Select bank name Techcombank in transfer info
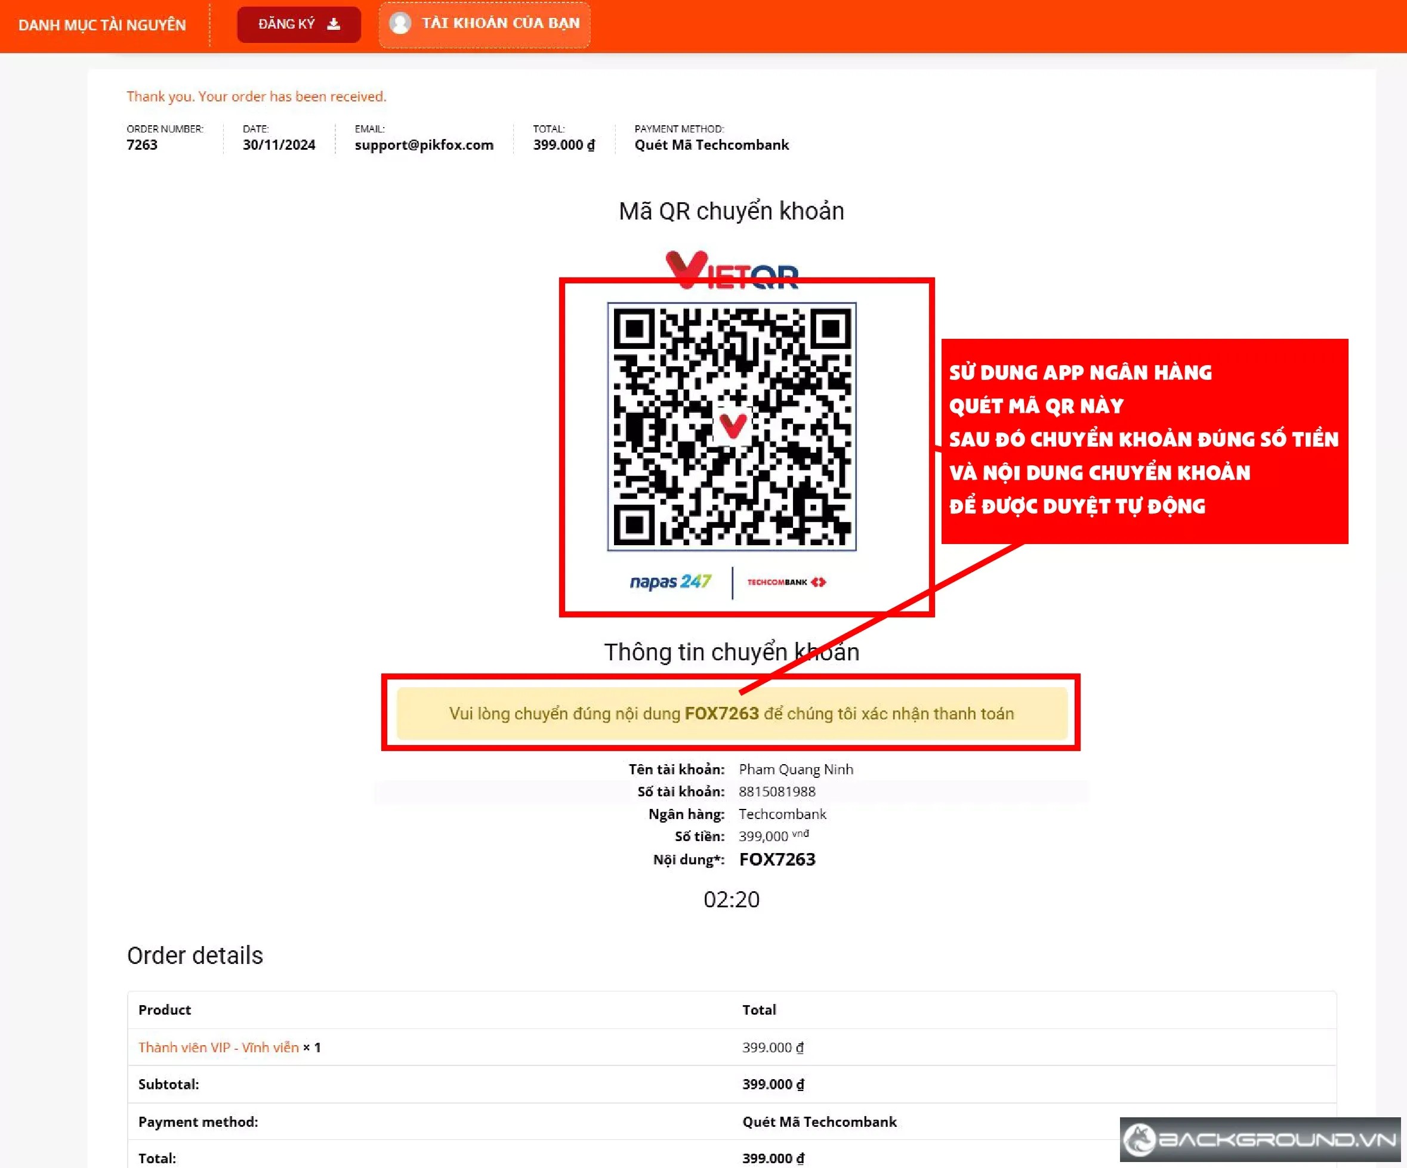Screen dimensions: 1407x1168 [782, 814]
